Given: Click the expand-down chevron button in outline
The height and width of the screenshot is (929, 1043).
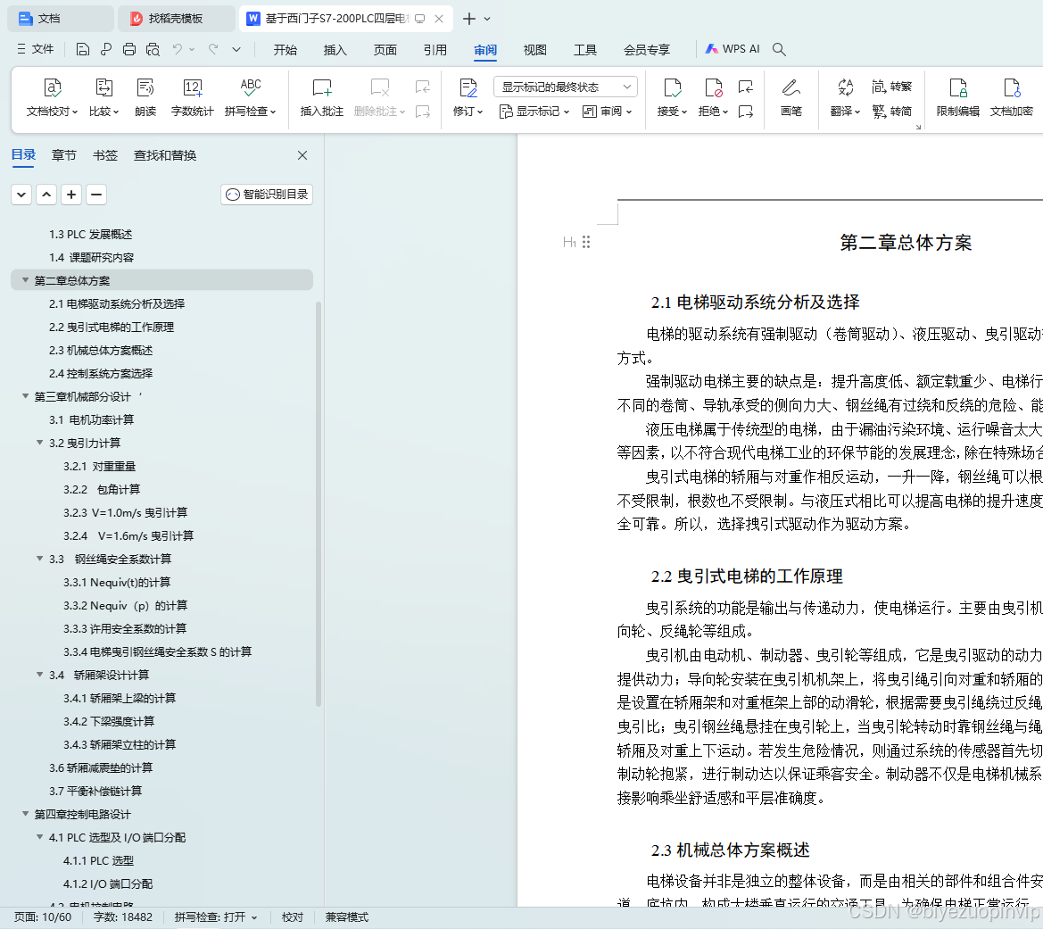Looking at the screenshot, I should [x=21, y=195].
